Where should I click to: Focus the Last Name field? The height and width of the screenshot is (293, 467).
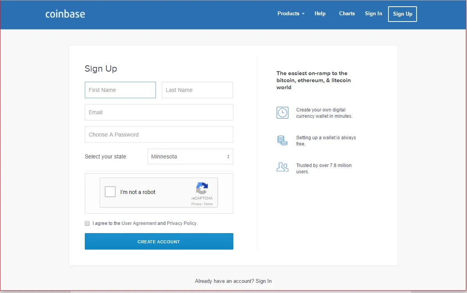point(197,90)
